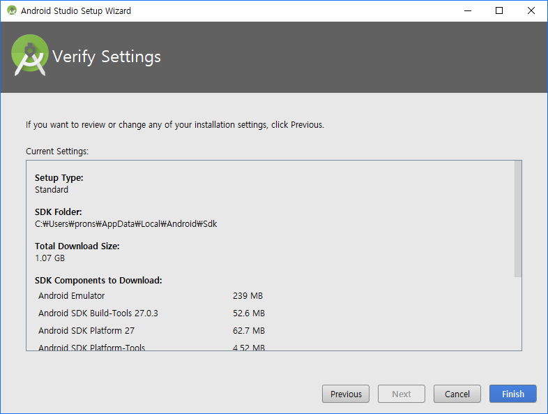This screenshot has width=548, height=414.
Task: Close the Setup Wizard window
Action: (x=531, y=10)
